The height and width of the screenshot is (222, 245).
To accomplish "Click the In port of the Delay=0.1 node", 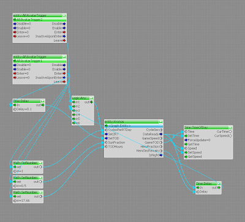I will coord(15,105).
